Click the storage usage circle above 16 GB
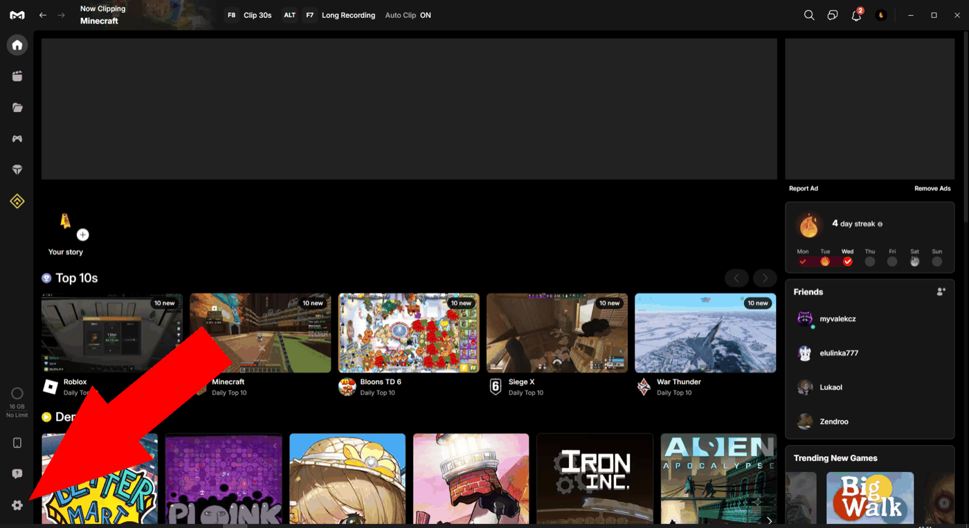 point(17,394)
